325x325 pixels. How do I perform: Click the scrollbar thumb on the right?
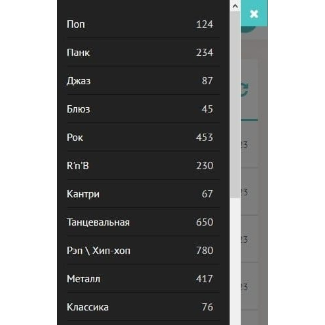(234, 102)
